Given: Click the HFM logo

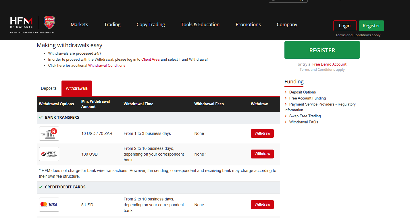Looking at the screenshot, I should tap(21, 22).
